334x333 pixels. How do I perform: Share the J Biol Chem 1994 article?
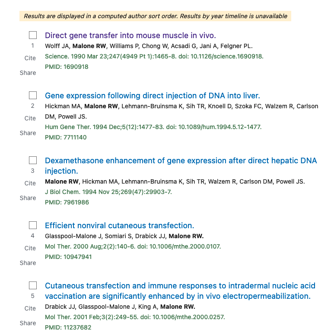28,198
